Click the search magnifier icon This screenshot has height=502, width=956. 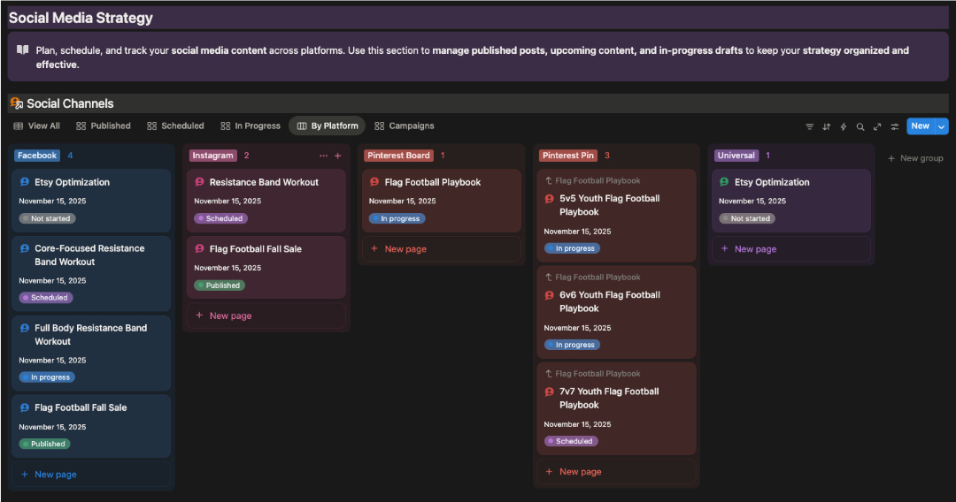click(x=860, y=126)
